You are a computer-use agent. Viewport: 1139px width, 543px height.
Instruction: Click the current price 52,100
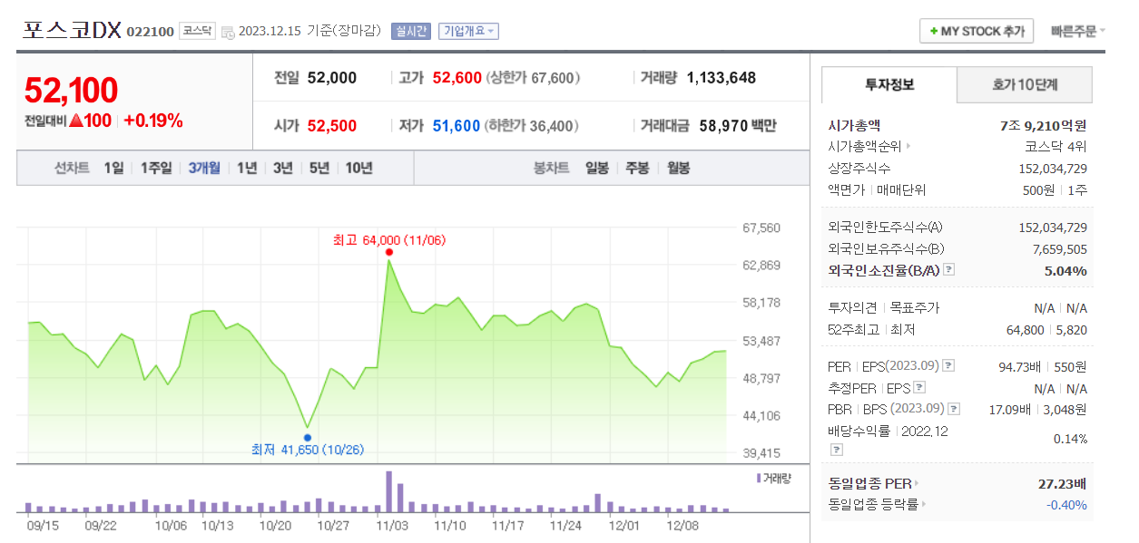pos(71,91)
